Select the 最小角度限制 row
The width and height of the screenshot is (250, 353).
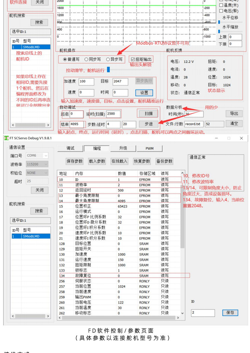tap(119, 195)
